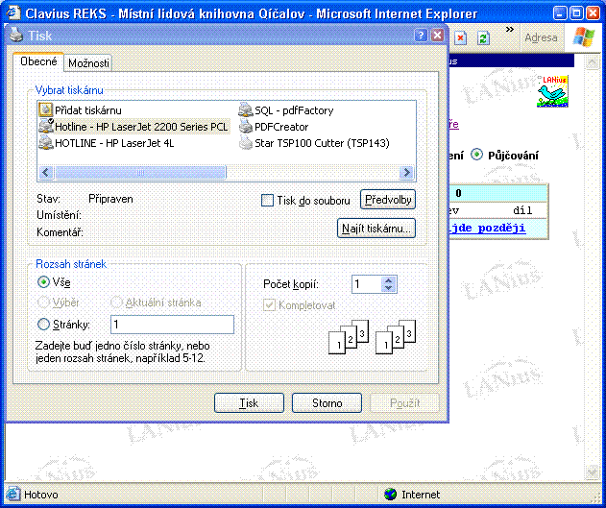Choose Hotline HP LaserJet 2200 Series PCL printer
606x508 pixels.
point(133,127)
